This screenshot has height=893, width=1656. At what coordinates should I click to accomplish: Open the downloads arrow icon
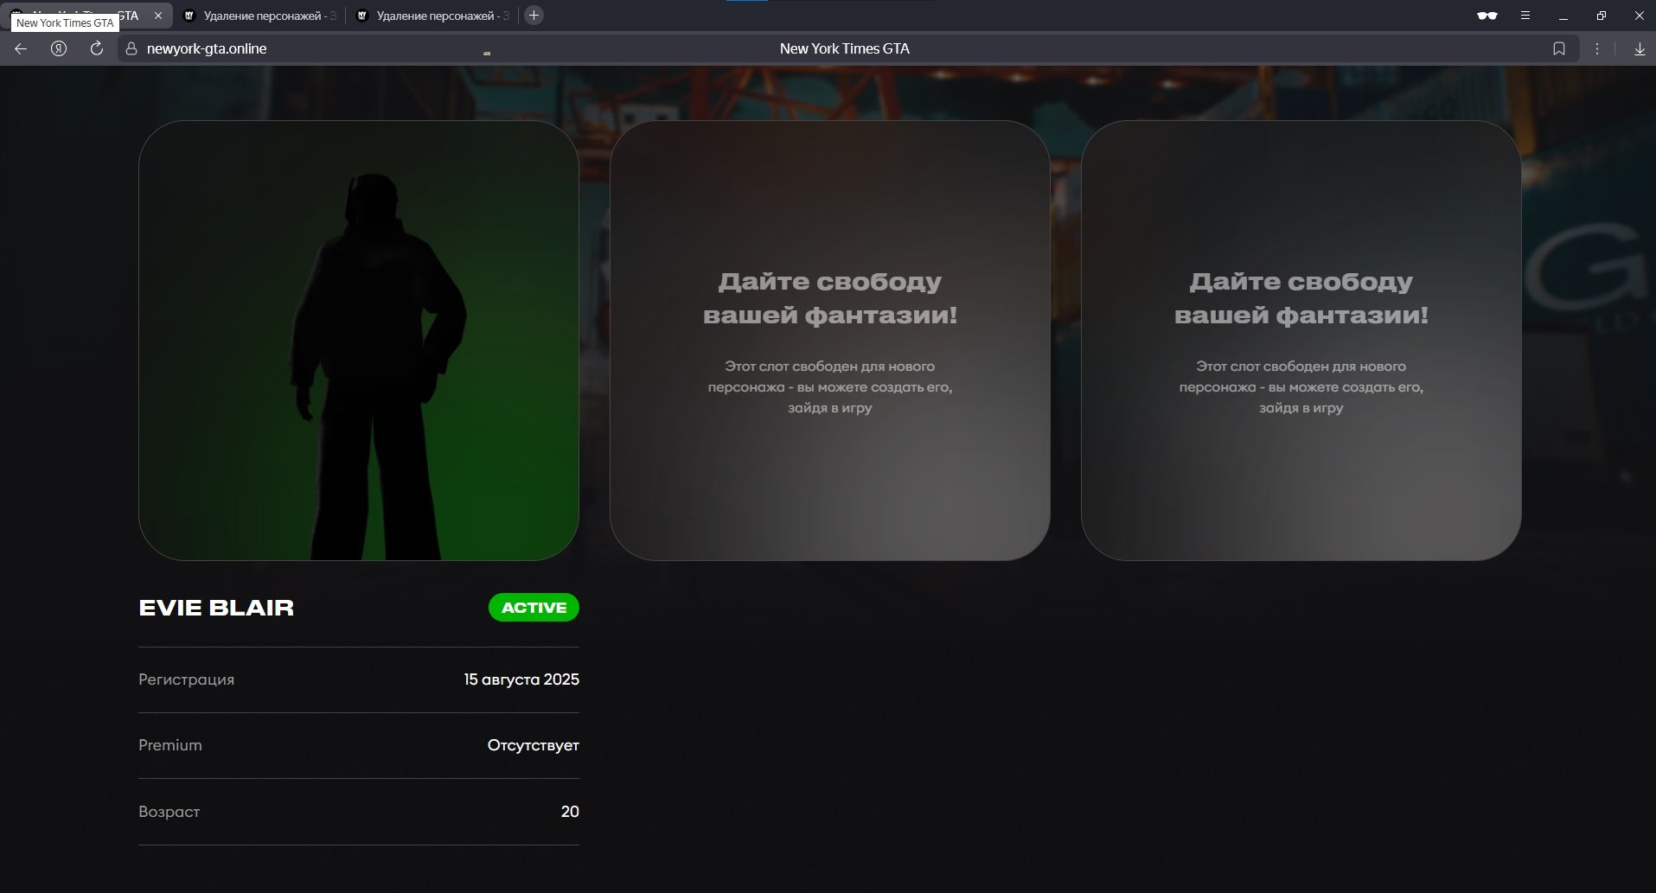[x=1639, y=49]
